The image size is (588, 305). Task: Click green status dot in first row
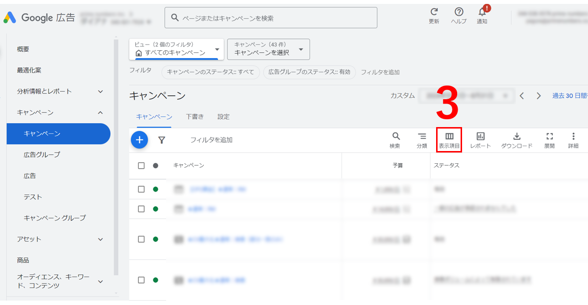click(x=156, y=189)
